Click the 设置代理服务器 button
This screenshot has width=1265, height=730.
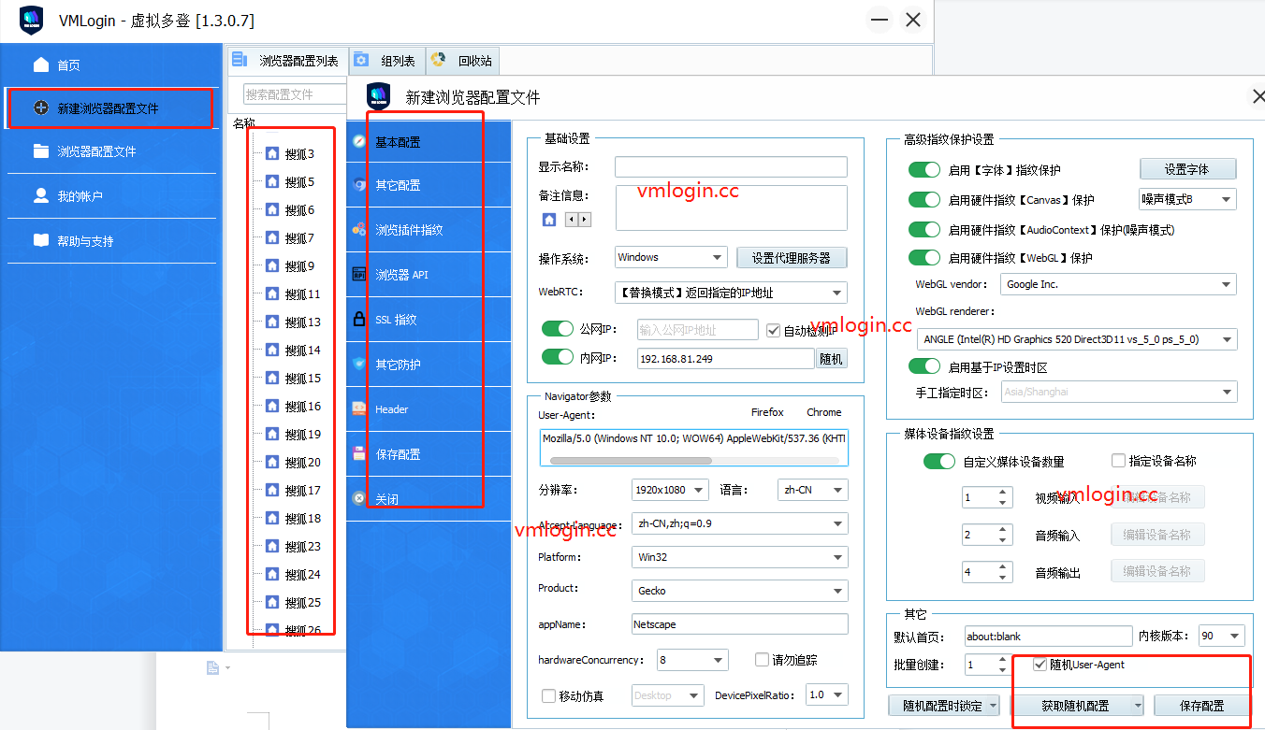pos(792,256)
